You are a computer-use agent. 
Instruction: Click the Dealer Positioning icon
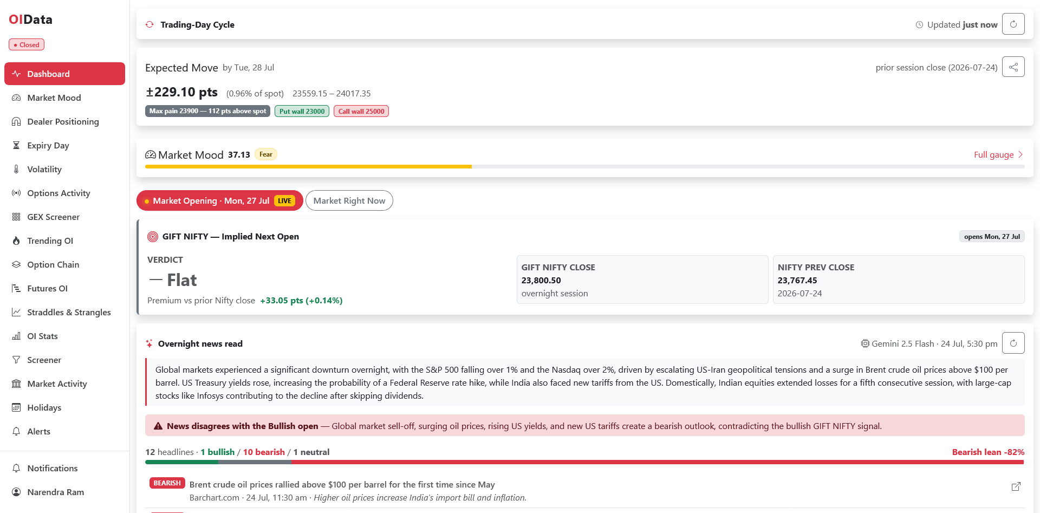(x=16, y=121)
